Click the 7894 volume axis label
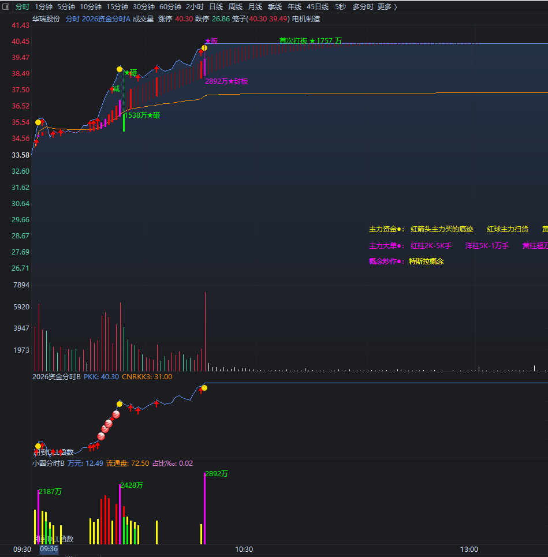 tap(21, 285)
